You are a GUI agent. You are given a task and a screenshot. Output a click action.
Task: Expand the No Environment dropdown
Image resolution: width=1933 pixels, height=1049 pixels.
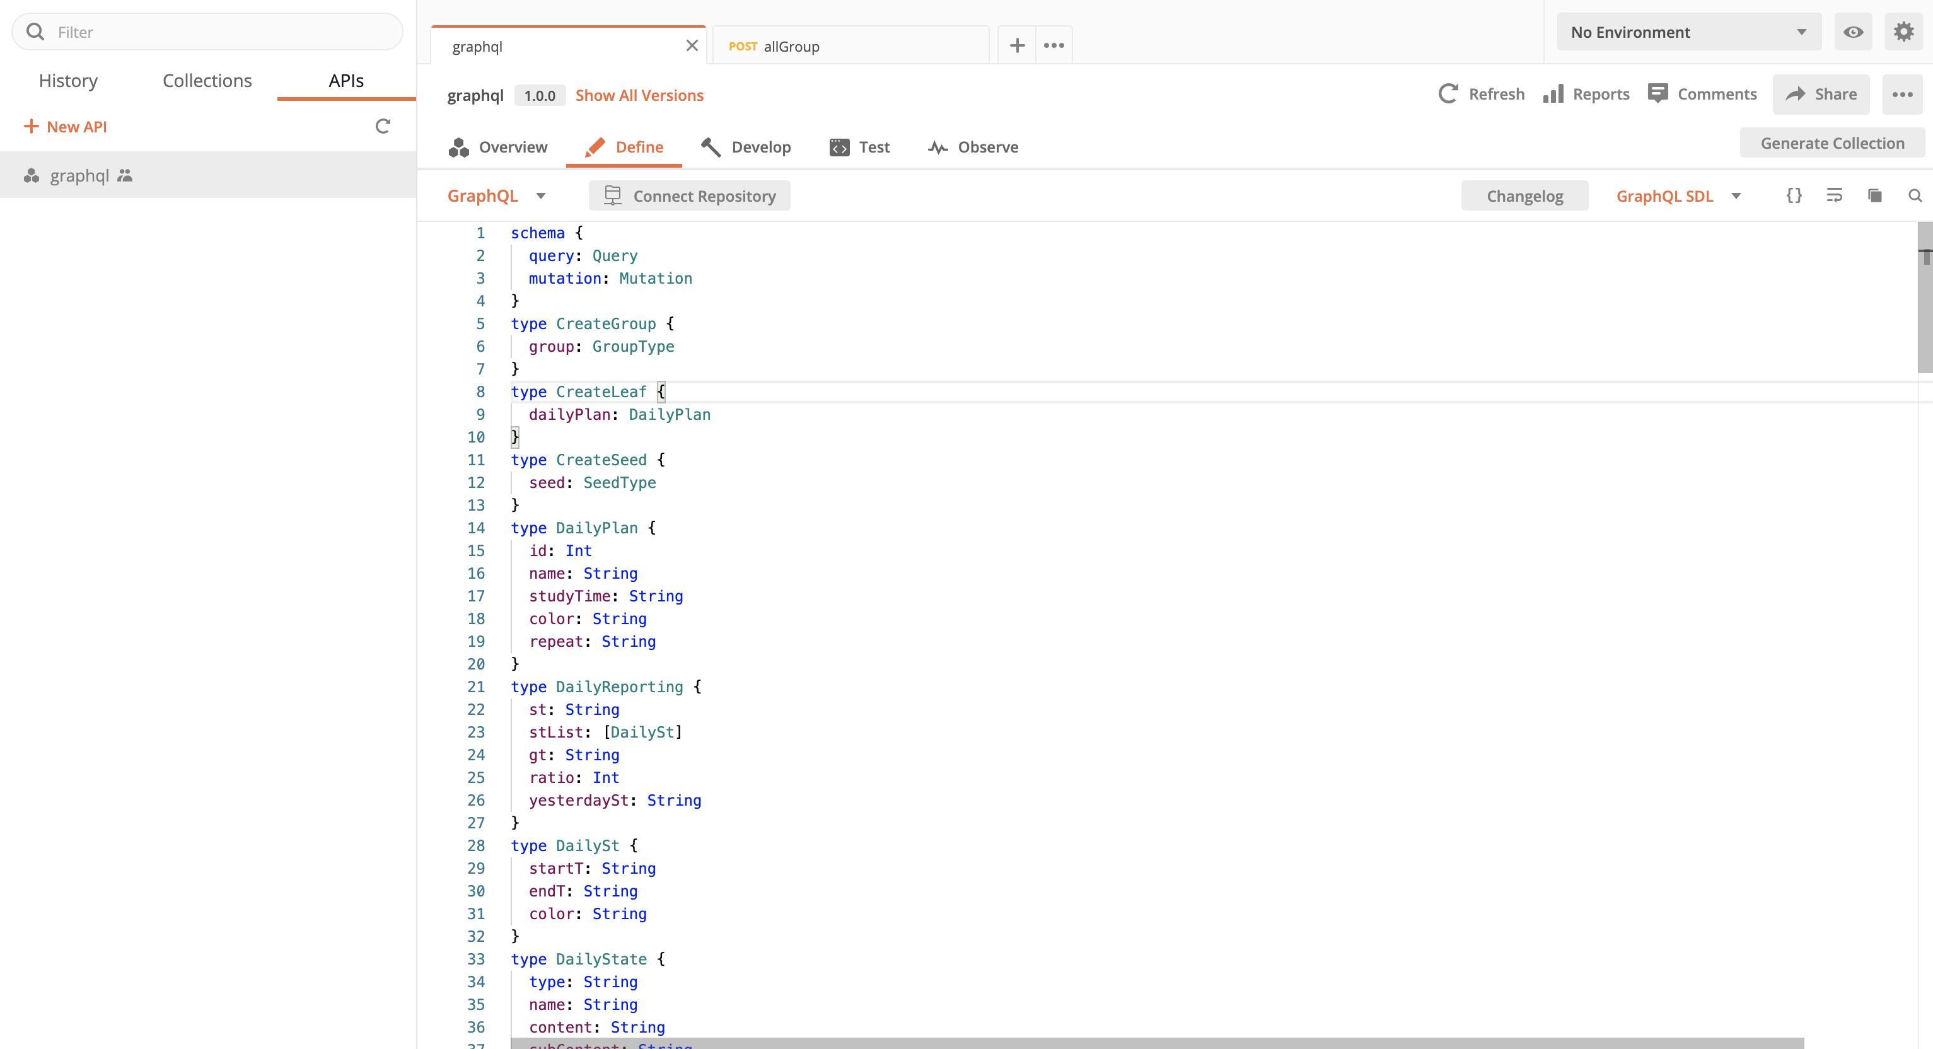(x=1688, y=32)
